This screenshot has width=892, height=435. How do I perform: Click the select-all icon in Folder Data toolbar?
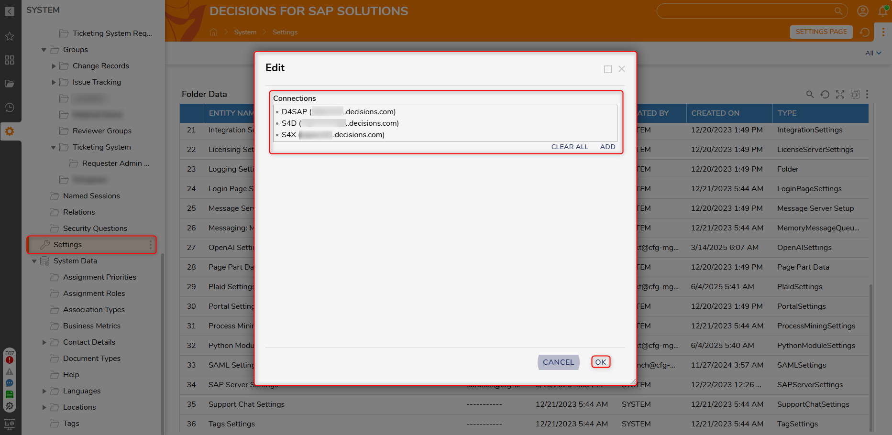pyautogui.click(x=855, y=94)
